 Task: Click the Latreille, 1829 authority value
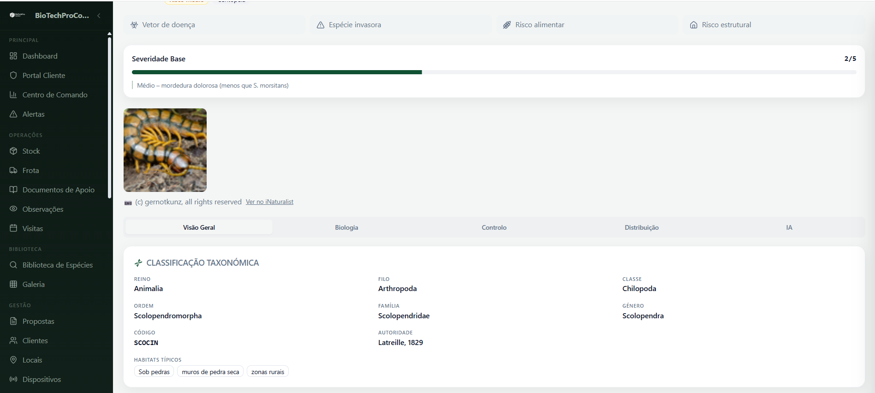(400, 343)
